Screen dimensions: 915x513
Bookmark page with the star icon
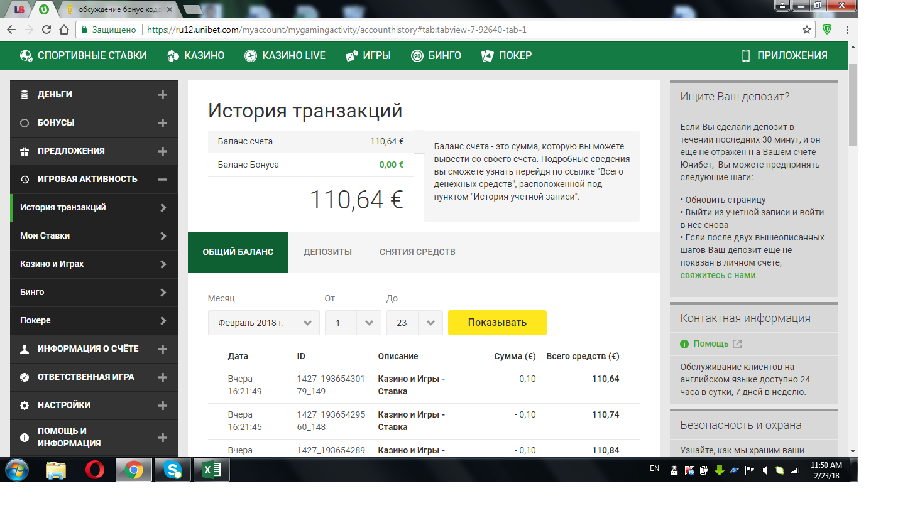807,30
